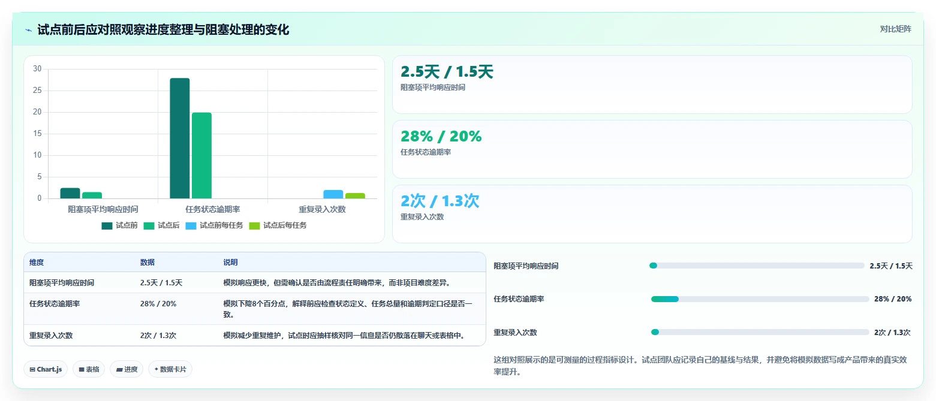The width and height of the screenshot is (936, 401).
Task: Toggle 试点后每任务 legend item
Action: pos(278,226)
